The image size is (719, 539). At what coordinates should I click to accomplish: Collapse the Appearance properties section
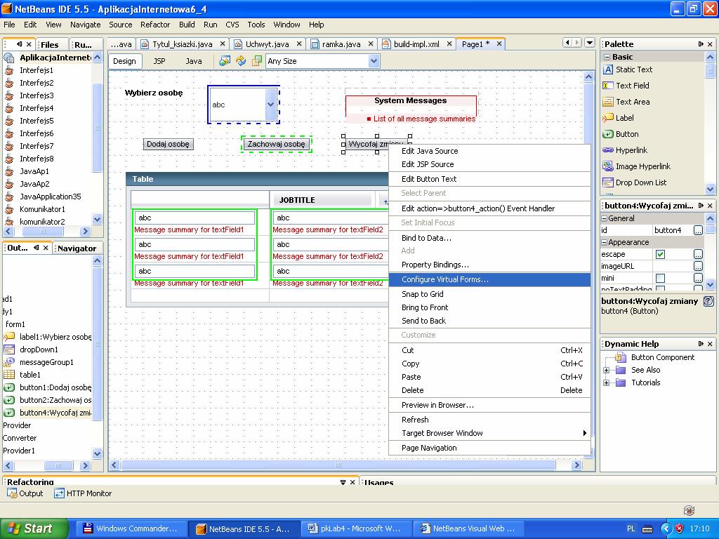coord(605,242)
